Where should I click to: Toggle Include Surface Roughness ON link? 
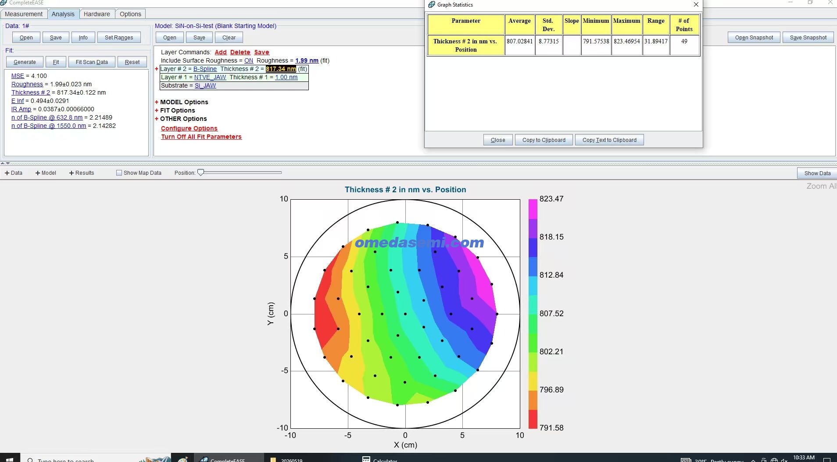[x=249, y=60]
